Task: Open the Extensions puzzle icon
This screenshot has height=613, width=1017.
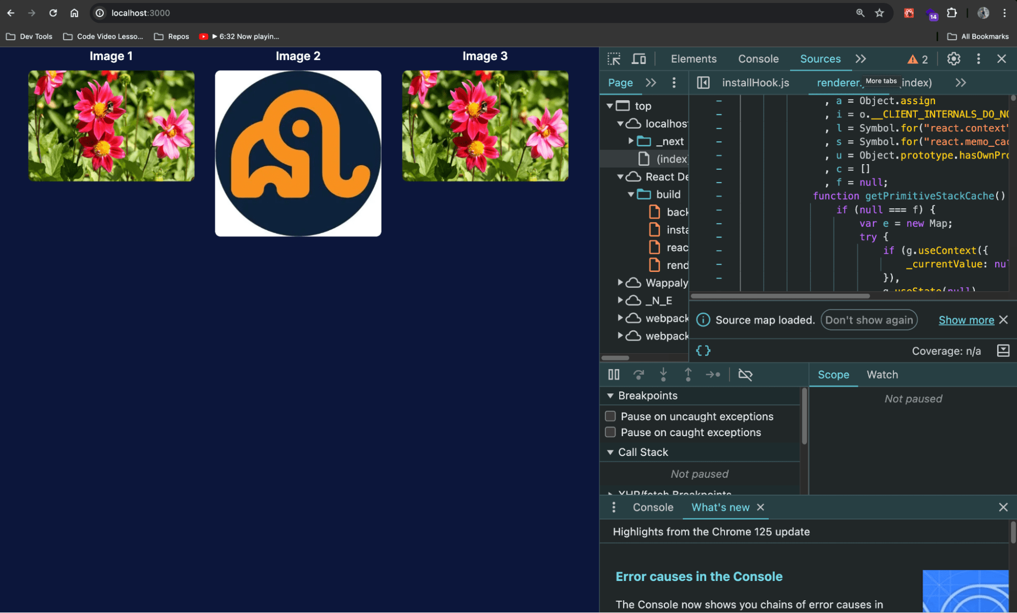Action: (x=952, y=13)
